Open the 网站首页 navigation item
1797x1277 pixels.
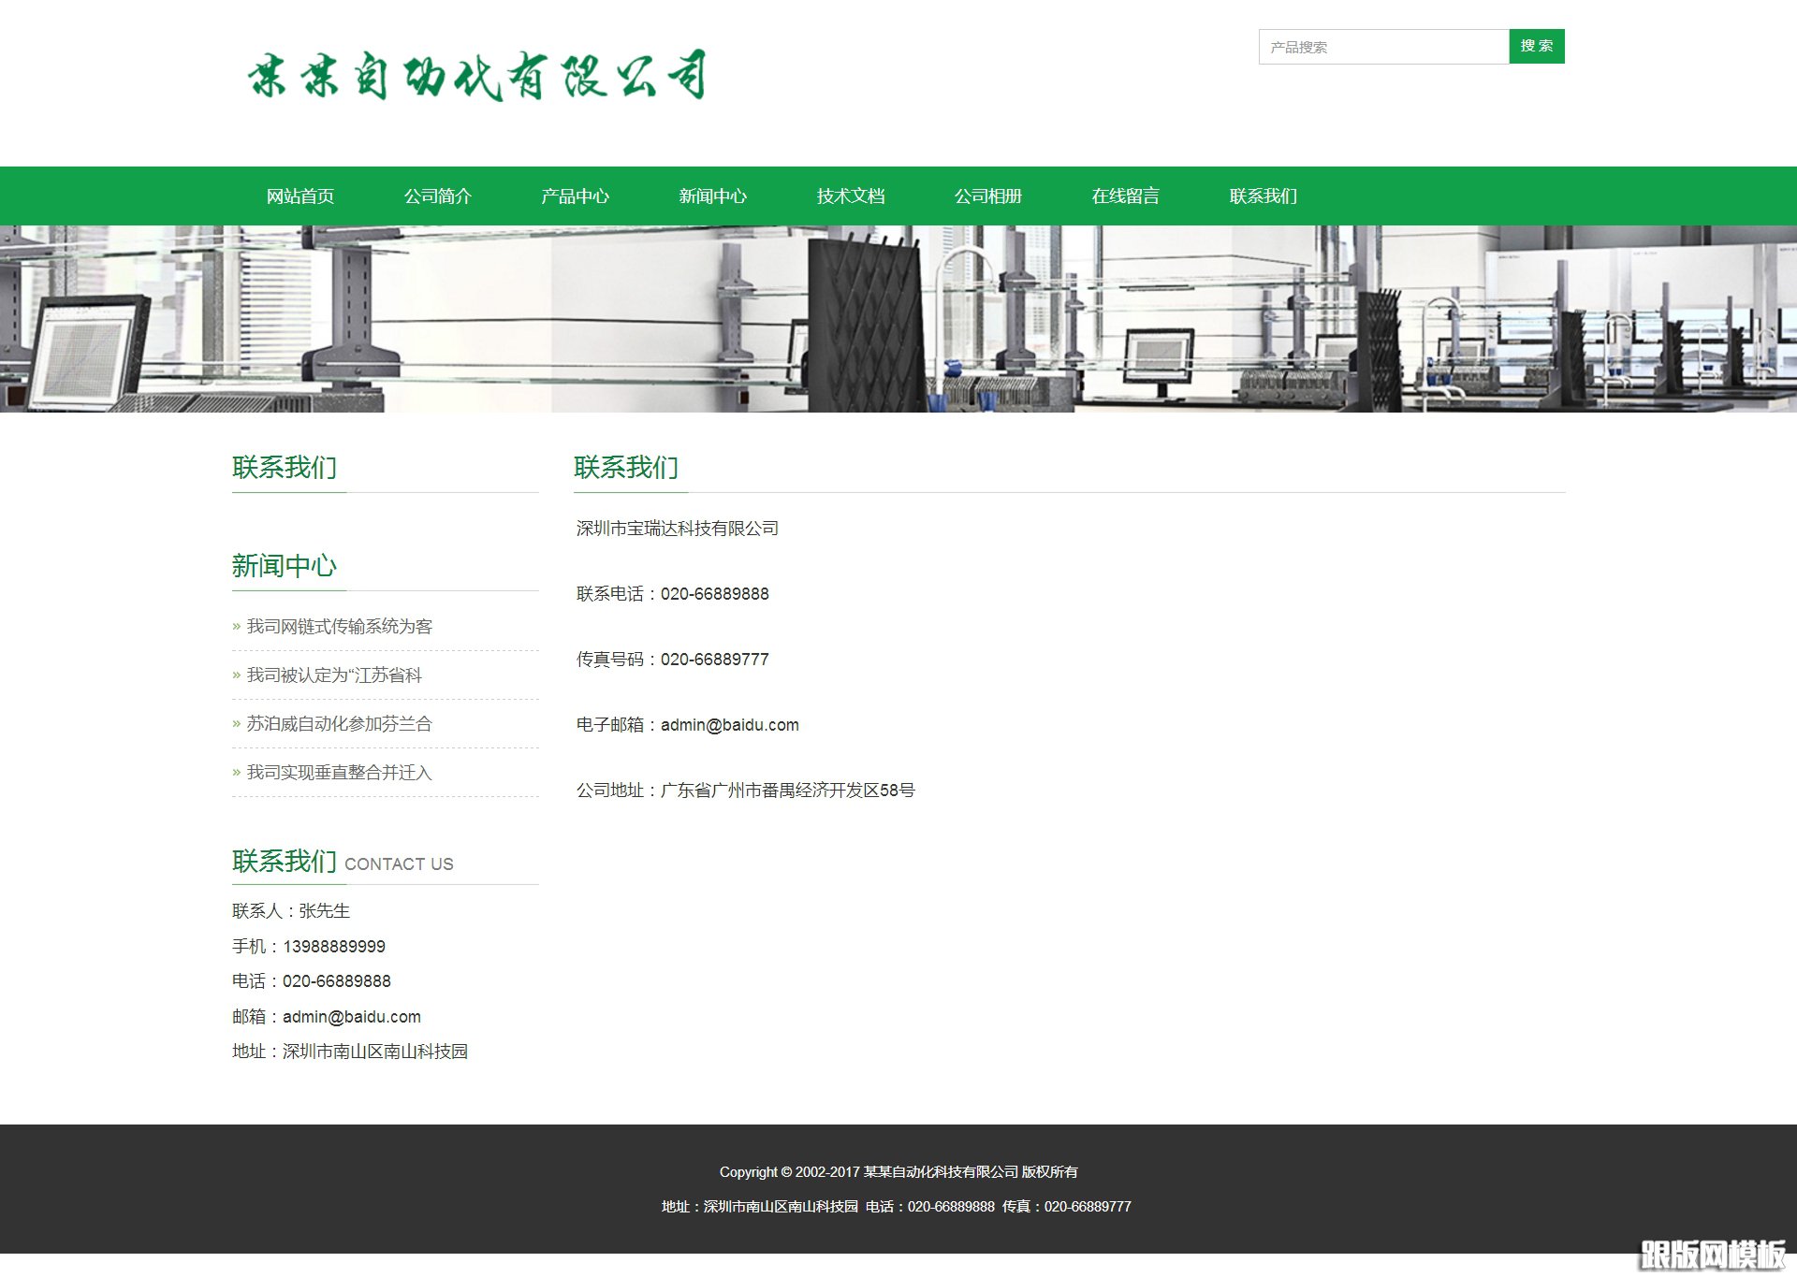point(299,196)
